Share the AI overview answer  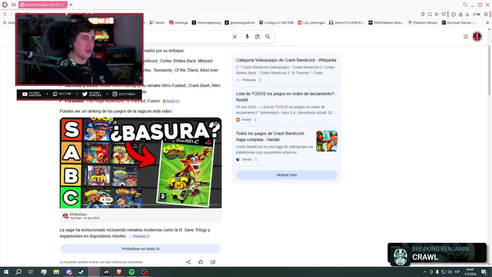click(x=188, y=262)
